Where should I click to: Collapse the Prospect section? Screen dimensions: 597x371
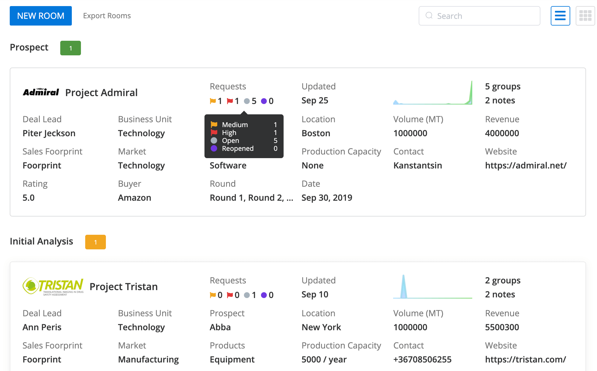coord(29,47)
